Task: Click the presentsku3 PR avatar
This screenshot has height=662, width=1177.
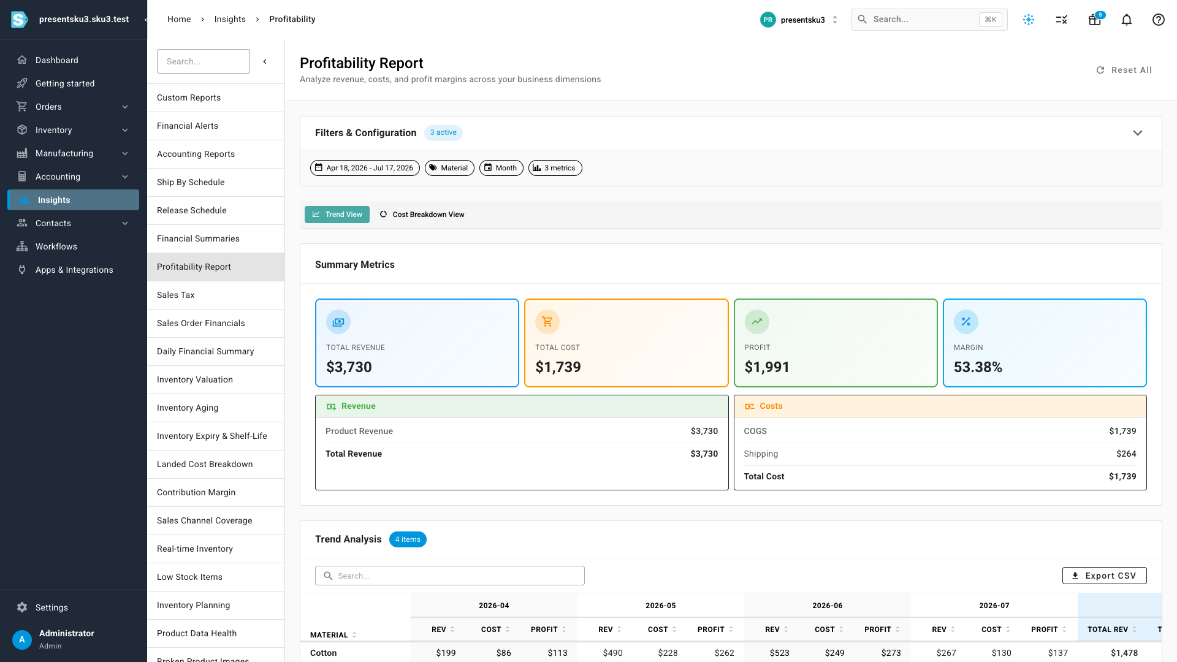Action: pyautogui.click(x=768, y=20)
